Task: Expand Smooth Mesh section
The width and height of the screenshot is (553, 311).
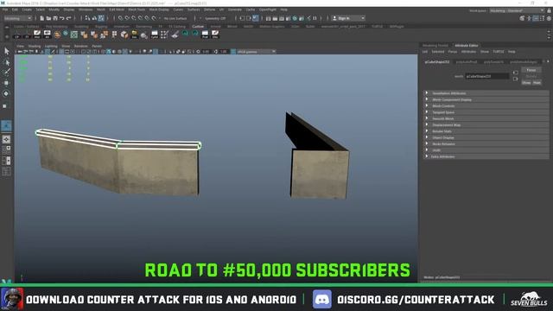Action: 486,119
